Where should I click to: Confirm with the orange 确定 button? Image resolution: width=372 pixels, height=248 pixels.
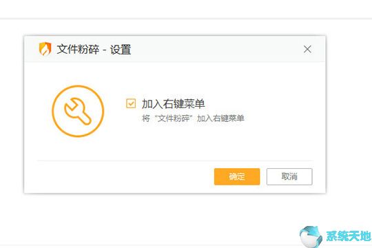click(x=237, y=176)
